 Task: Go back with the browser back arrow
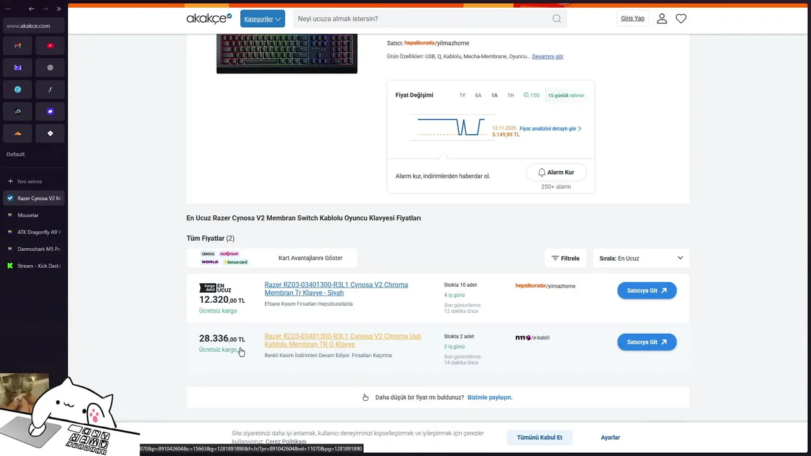pos(32,9)
